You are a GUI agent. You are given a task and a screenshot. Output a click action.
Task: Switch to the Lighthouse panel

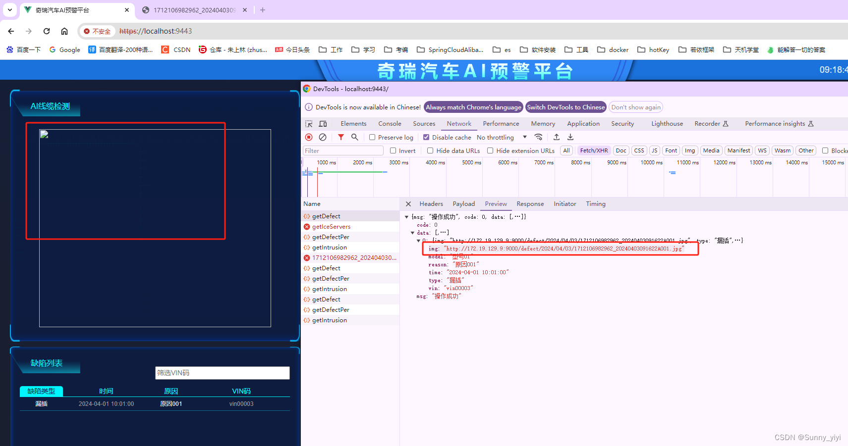click(667, 124)
